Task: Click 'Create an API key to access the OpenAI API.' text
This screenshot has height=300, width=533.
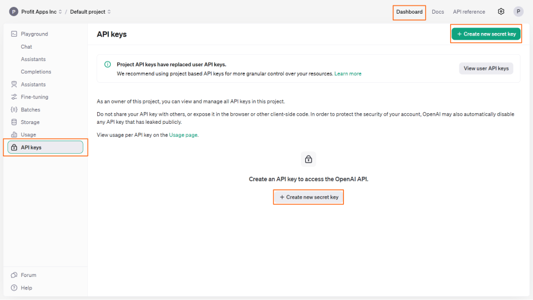Action: tap(308, 179)
